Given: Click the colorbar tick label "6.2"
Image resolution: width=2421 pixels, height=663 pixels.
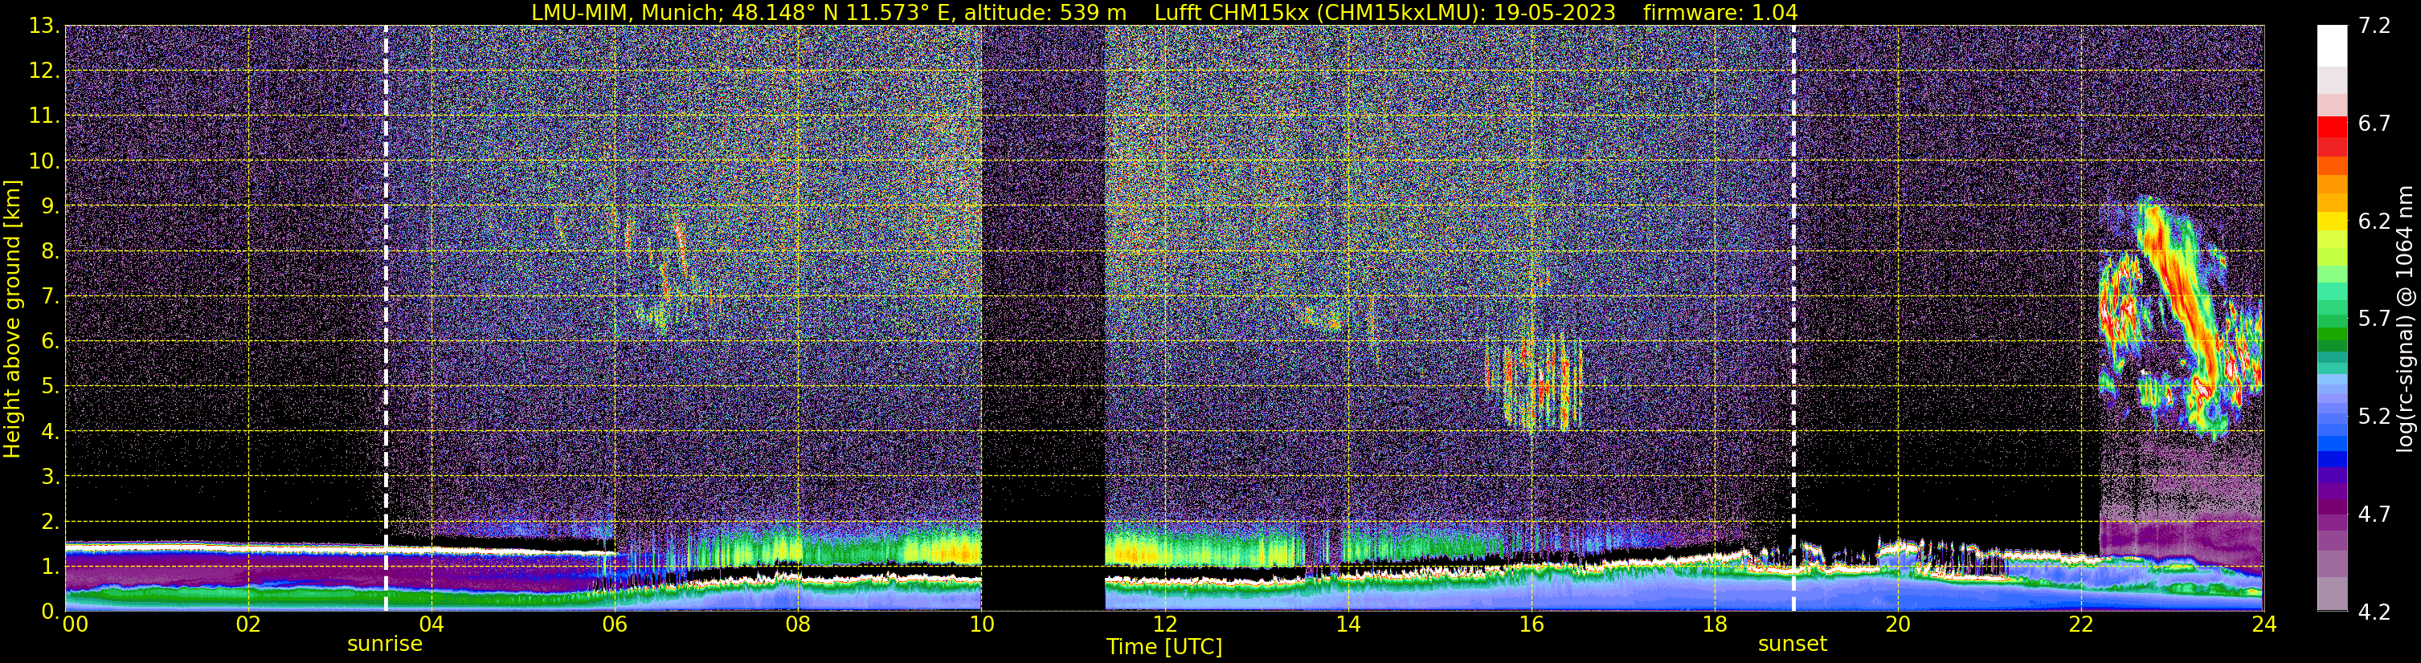Looking at the screenshot, I should [x=2374, y=222].
